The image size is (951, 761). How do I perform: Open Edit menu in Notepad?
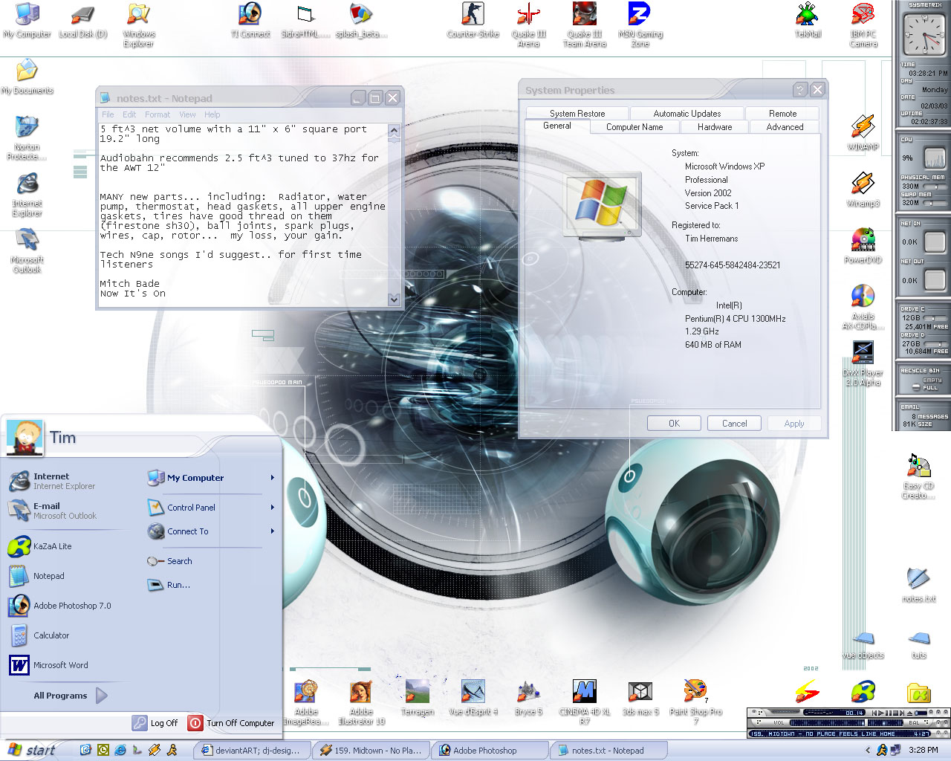coord(129,114)
